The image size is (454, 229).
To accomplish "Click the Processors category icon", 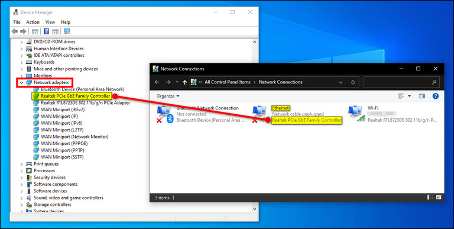I will (29, 171).
